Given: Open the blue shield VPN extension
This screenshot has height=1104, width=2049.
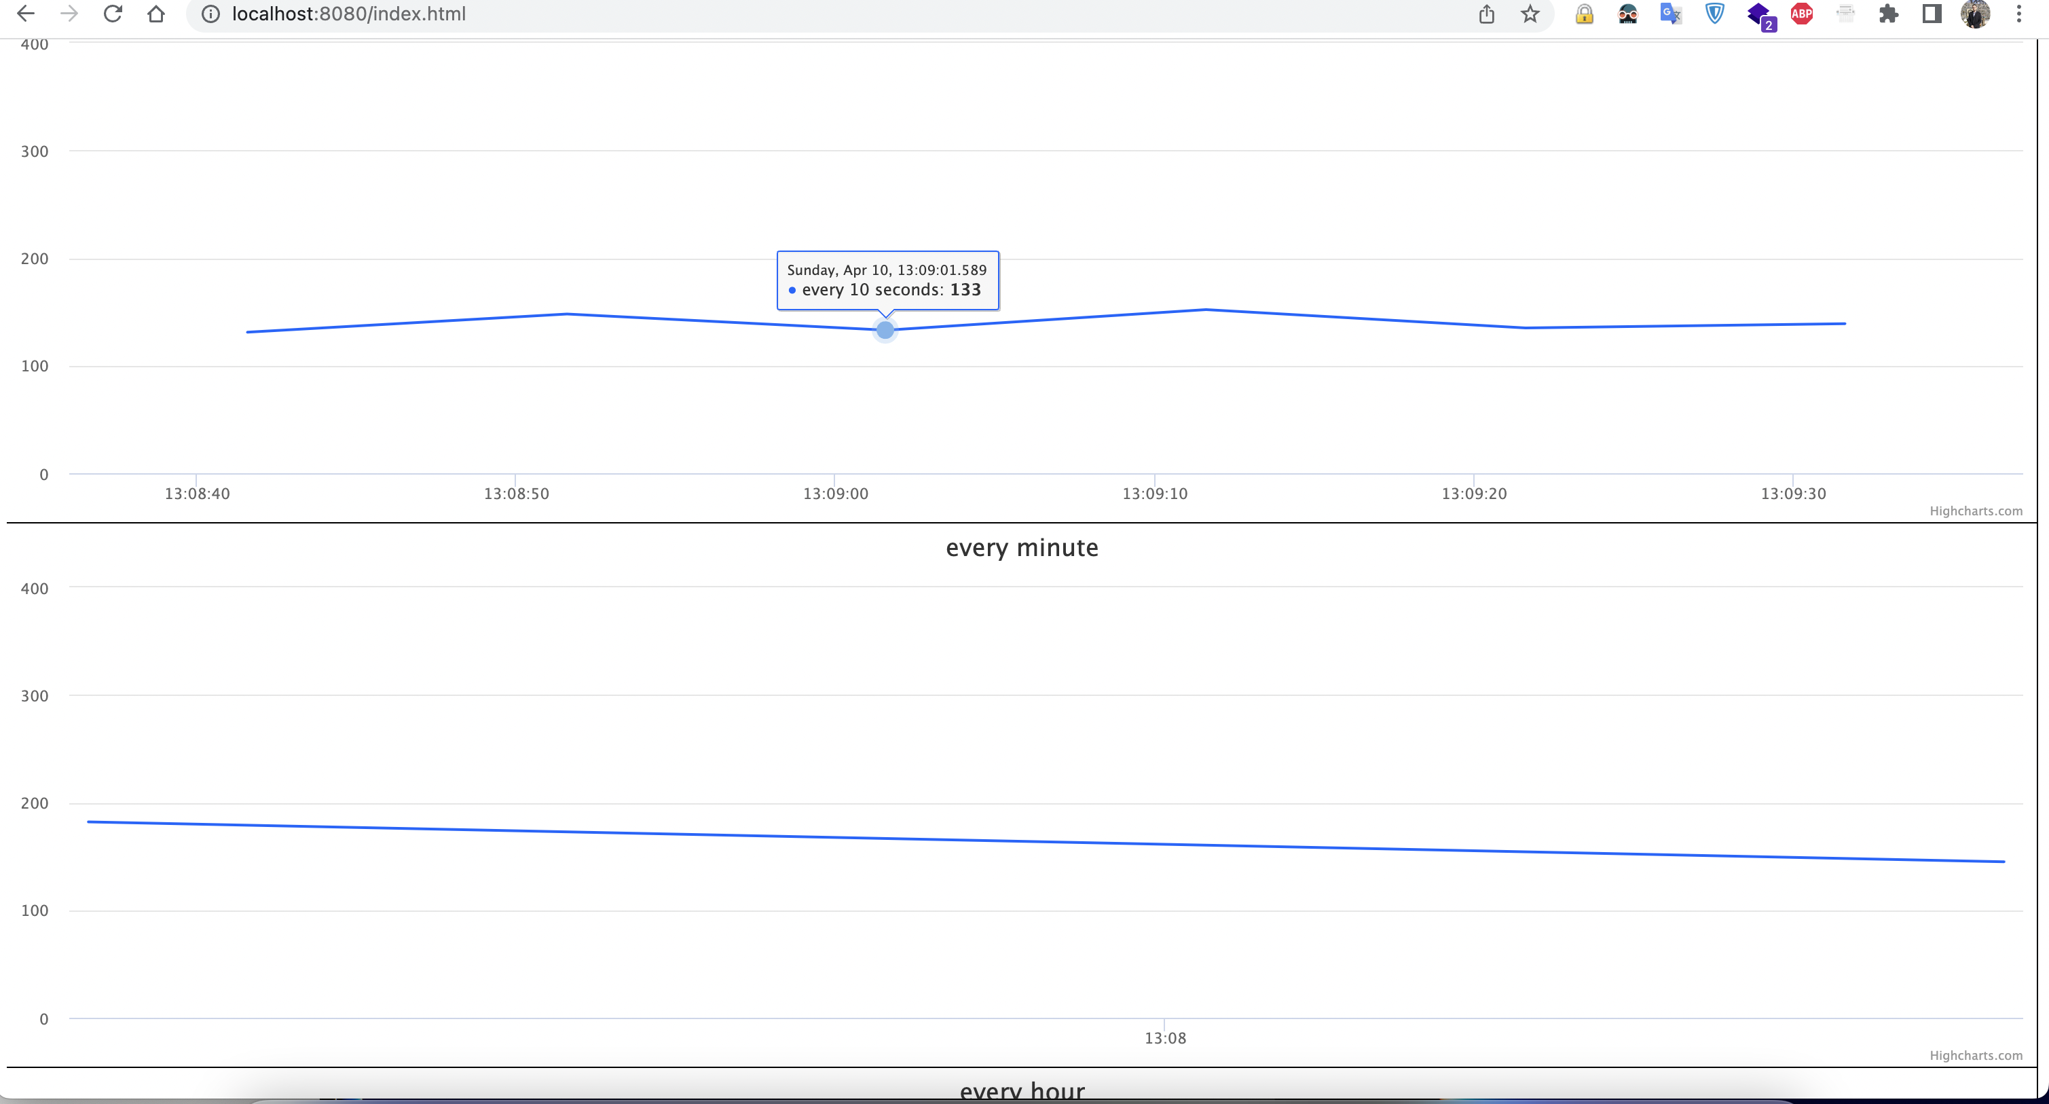Looking at the screenshot, I should click(x=1715, y=14).
